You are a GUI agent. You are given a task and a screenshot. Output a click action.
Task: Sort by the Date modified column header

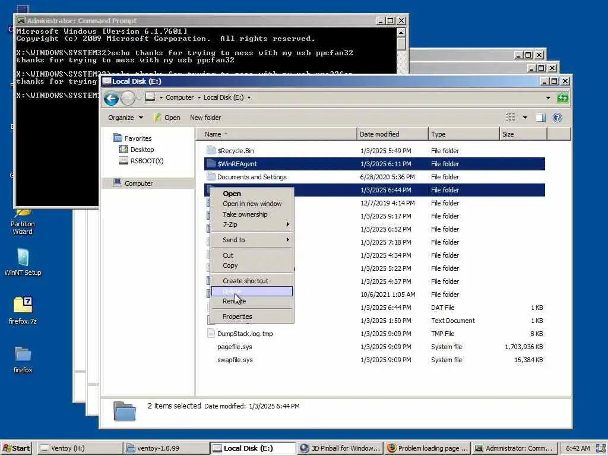pyautogui.click(x=392, y=134)
